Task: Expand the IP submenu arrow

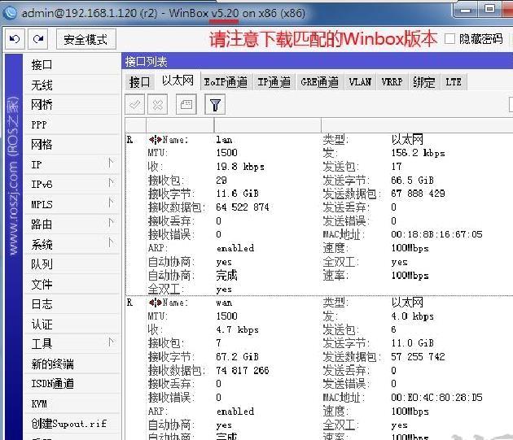Action: coord(111,163)
